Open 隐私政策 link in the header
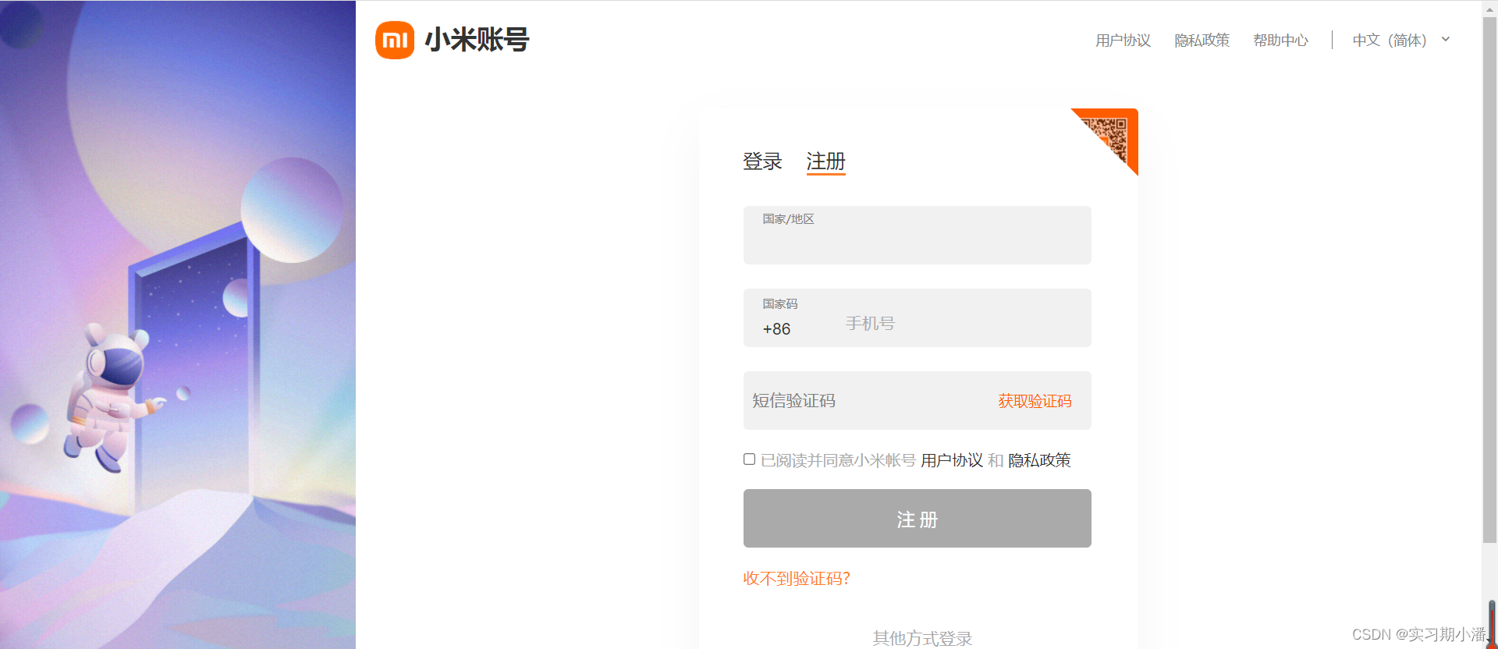Screen dimensions: 1498x649 (1202, 40)
